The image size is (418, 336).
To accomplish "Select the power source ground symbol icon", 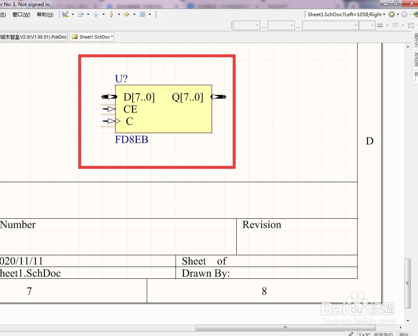I will click(x=96, y=15).
